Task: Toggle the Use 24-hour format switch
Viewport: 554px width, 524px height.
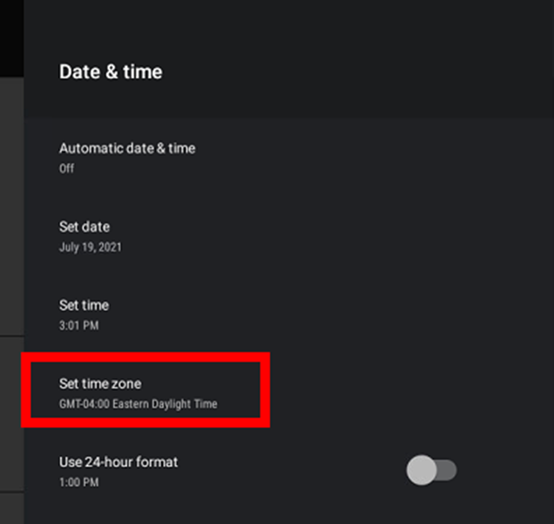Action: tap(431, 470)
